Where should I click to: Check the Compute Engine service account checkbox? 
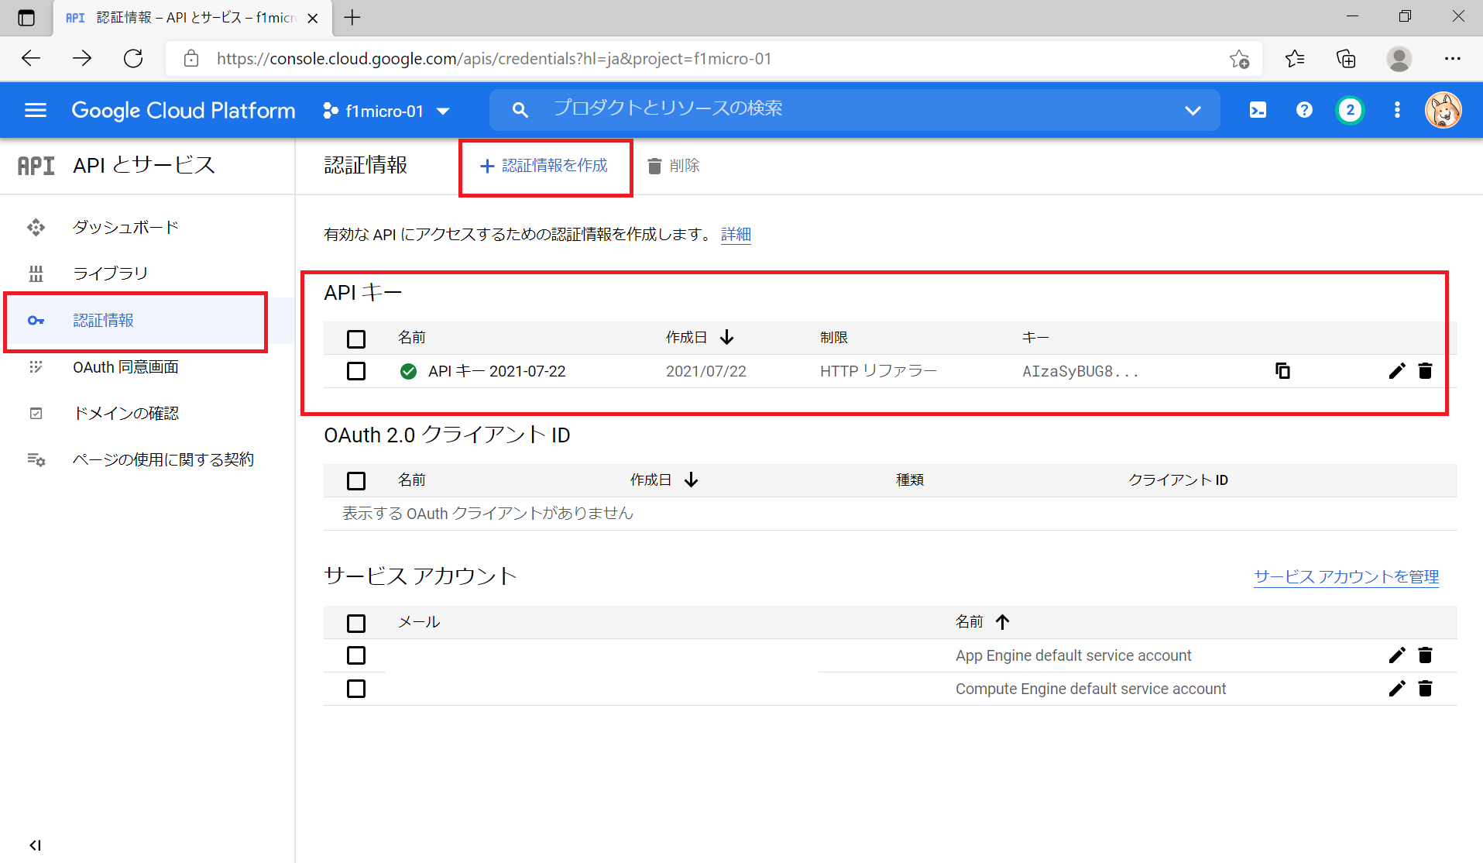tap(356, 689)
